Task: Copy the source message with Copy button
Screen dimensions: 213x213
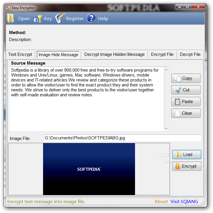Action: [186, 78]
